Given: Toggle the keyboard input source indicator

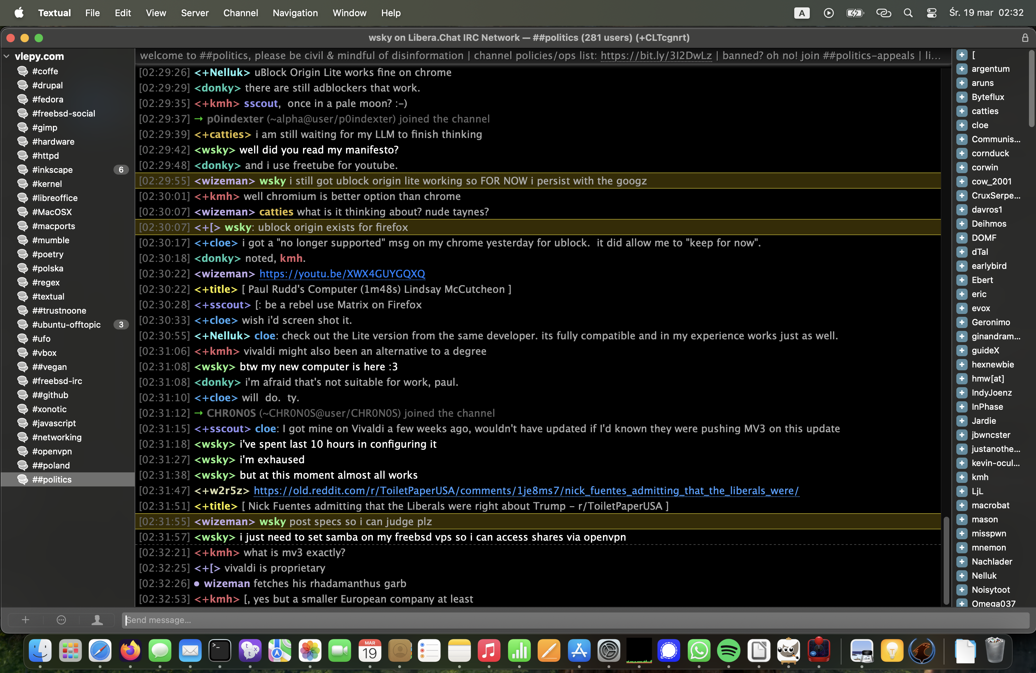Looking at the screenshot, I should click(801, 13).
